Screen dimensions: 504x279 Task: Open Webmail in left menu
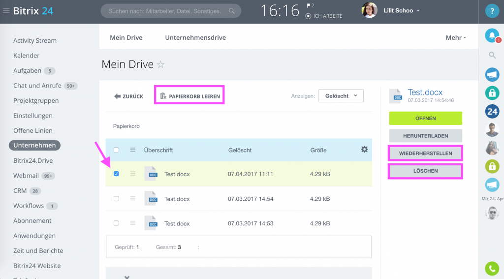[x=26, y=176]
